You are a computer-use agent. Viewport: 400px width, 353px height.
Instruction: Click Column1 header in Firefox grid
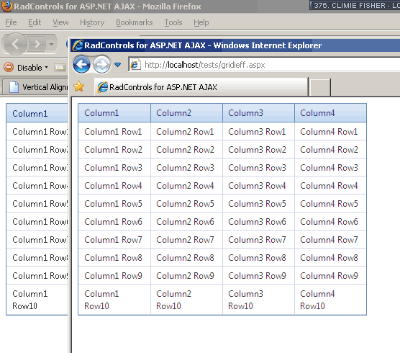(x=37, y=113)
